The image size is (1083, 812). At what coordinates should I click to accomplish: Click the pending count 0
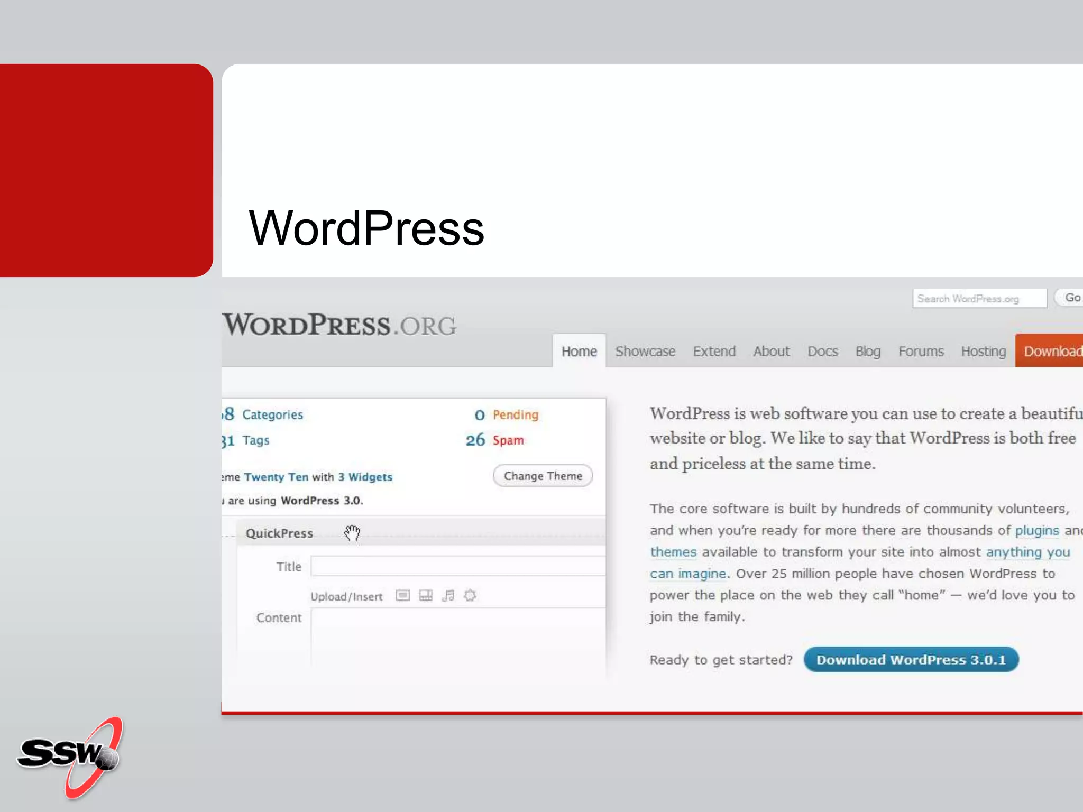coord(480,415)
